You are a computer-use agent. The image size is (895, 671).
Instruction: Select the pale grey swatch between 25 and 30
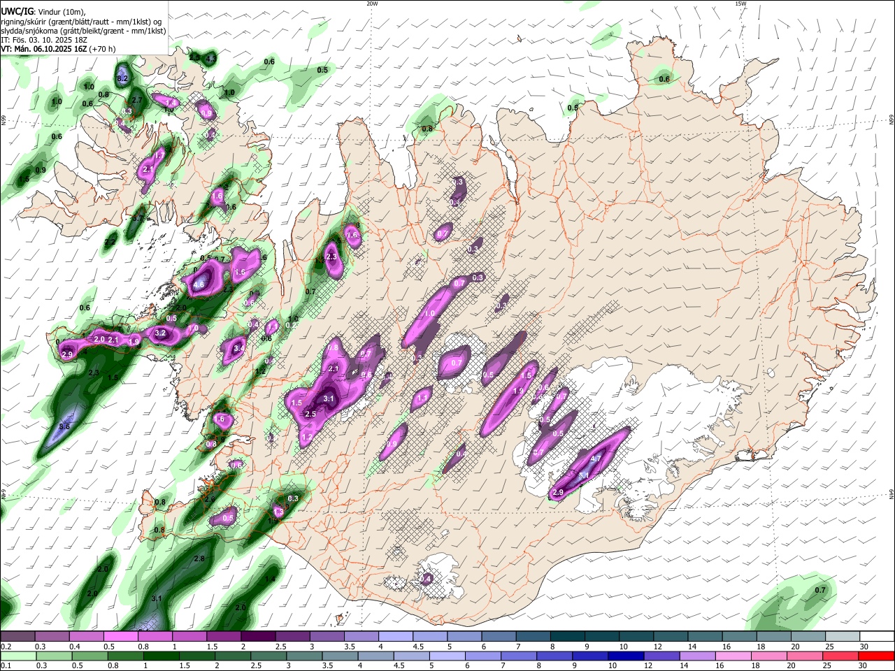843,636
